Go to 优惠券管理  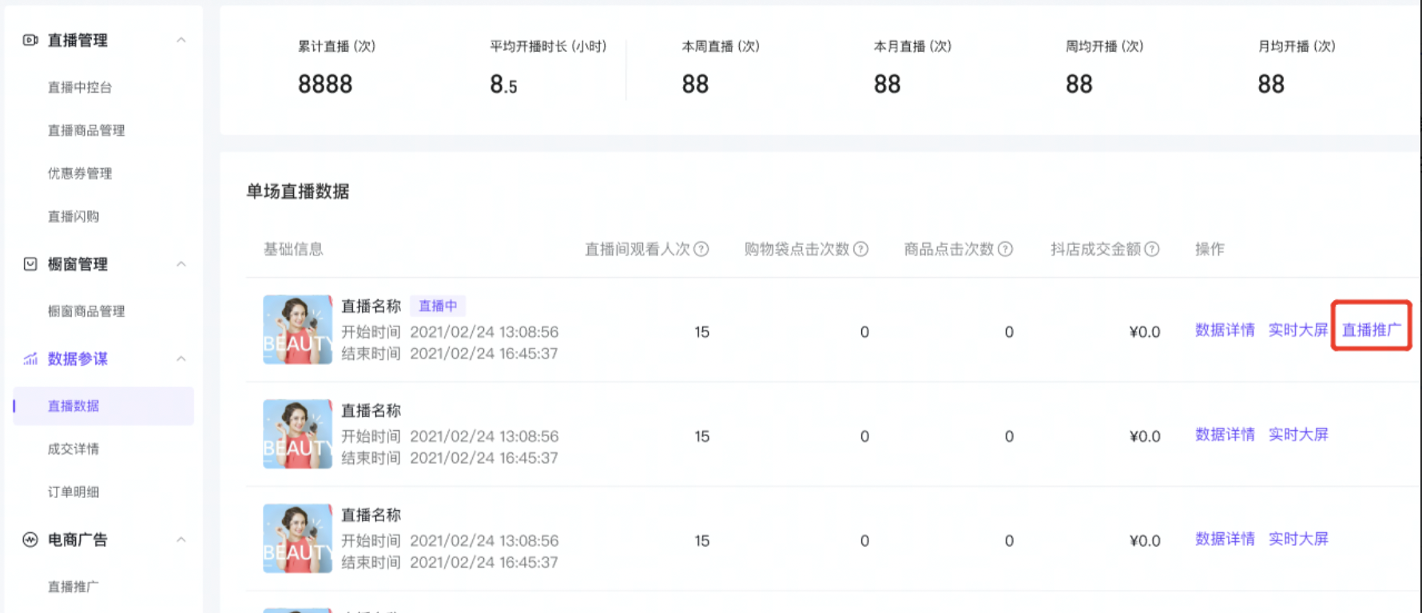coord(80,173)
